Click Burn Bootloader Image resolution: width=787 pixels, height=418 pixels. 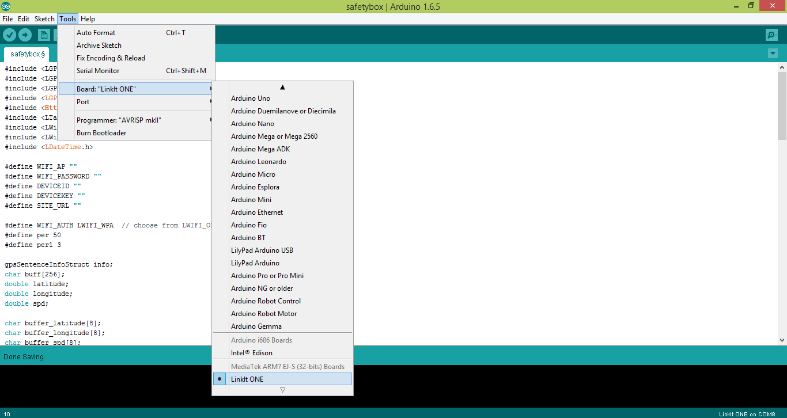point(137,133)
